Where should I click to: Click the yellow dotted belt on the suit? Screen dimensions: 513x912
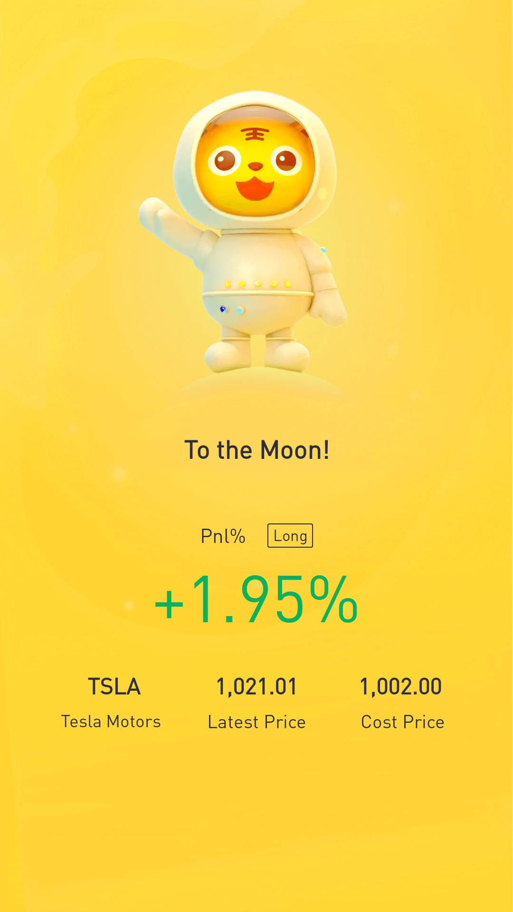257,284
